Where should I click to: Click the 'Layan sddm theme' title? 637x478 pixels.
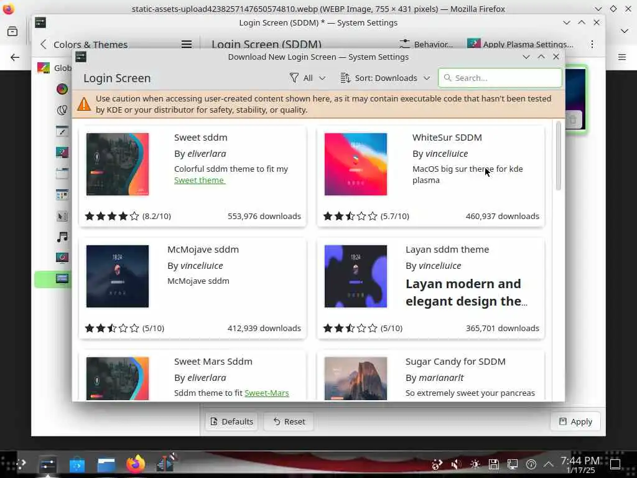click(447, 250)
